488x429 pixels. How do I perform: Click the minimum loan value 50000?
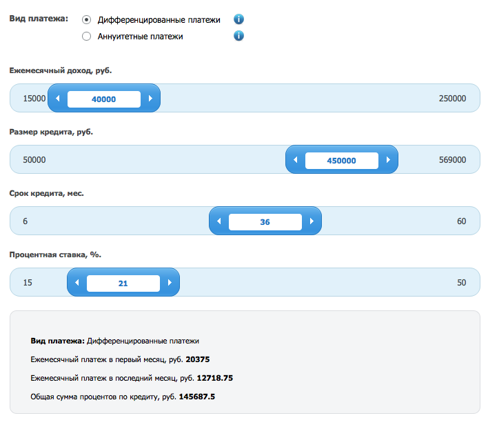pyautogui.click(x=34, y=160)
